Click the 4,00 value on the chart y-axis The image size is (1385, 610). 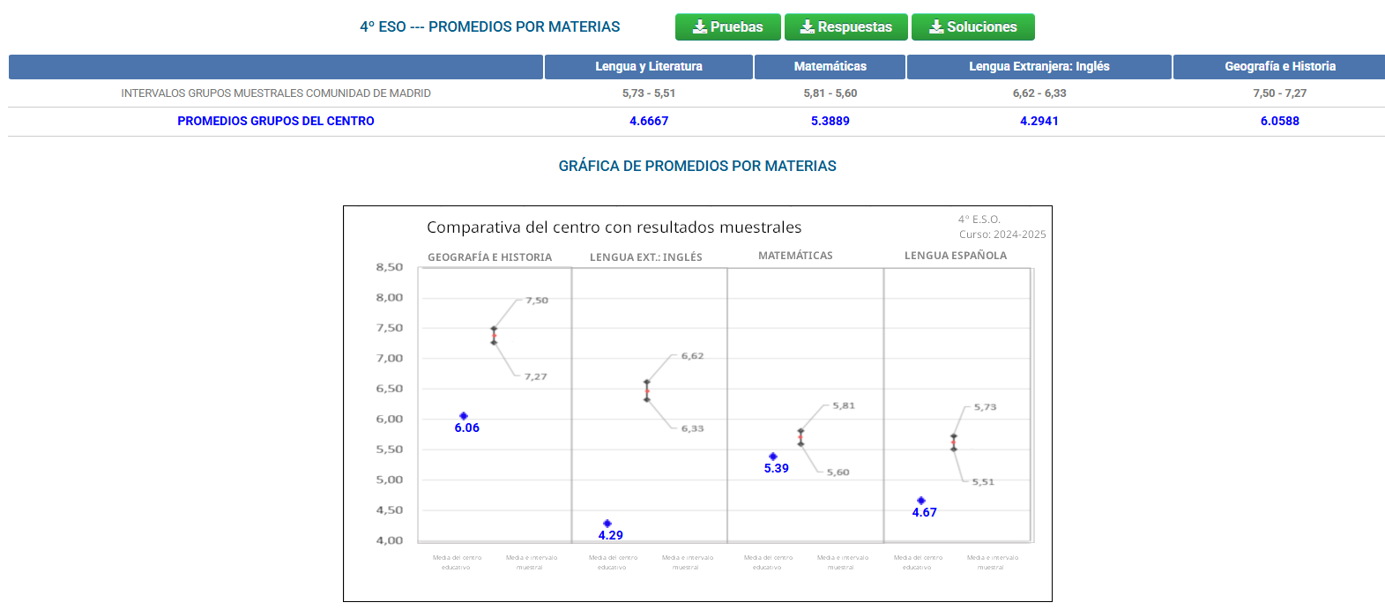click(x=390, y=540)
